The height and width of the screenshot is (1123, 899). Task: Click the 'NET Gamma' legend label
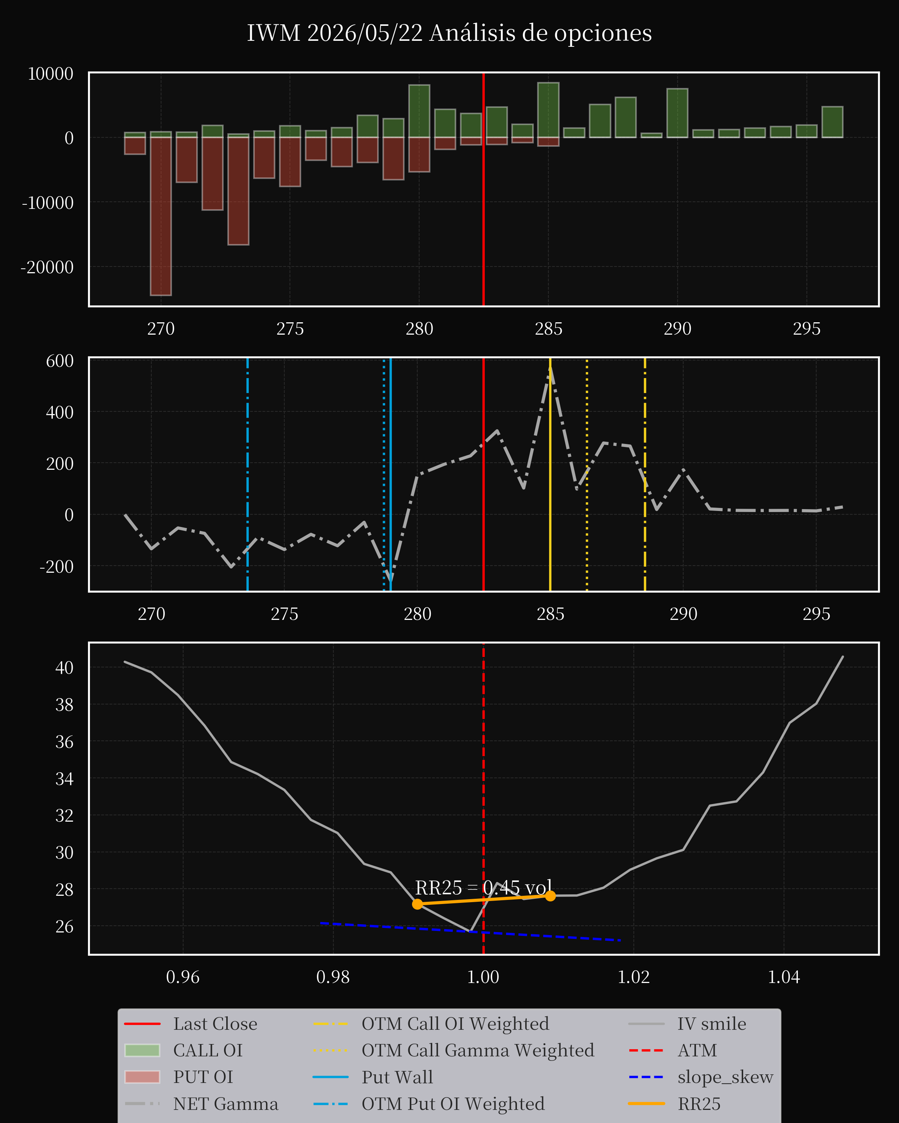pyautogui.click(x=225, y=1104)
